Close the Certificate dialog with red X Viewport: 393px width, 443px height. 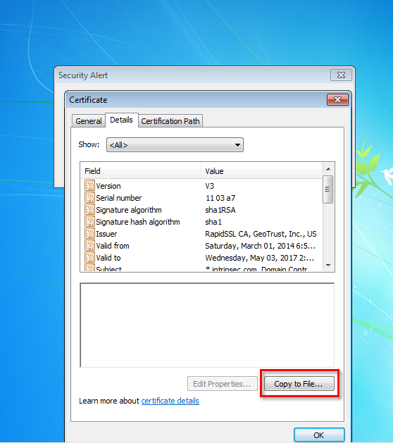[337, 100]
